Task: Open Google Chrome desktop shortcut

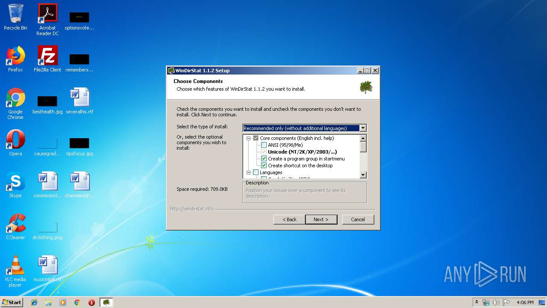Action: coord(15,104)
